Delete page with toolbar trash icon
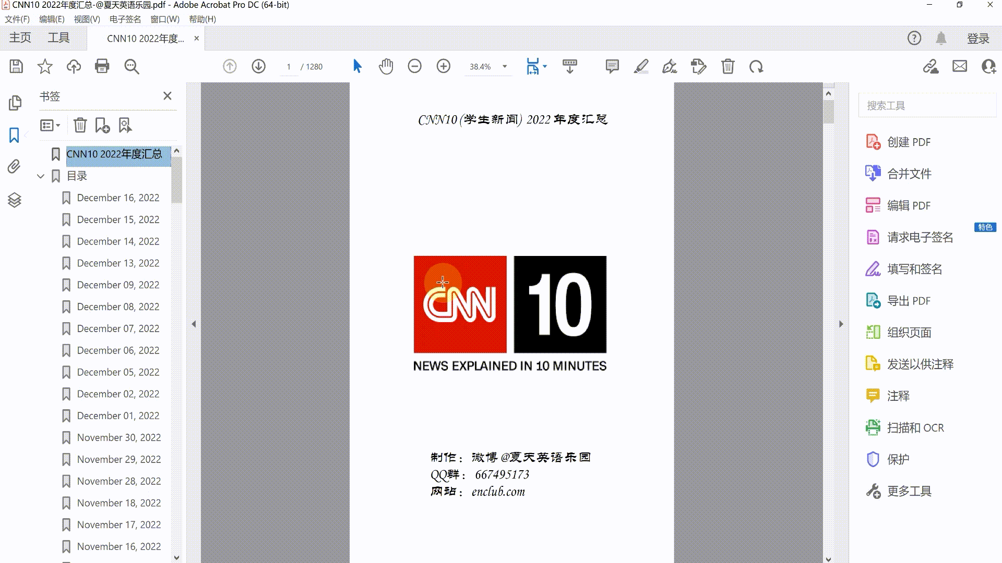 (x=728, y=66)
